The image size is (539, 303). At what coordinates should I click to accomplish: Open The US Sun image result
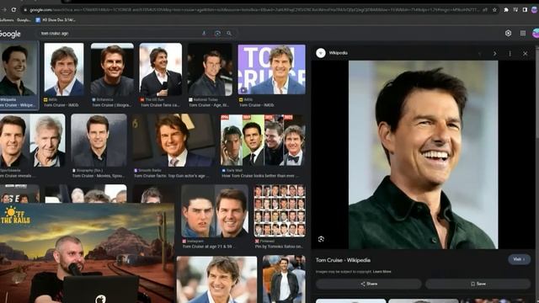(161, 69)
